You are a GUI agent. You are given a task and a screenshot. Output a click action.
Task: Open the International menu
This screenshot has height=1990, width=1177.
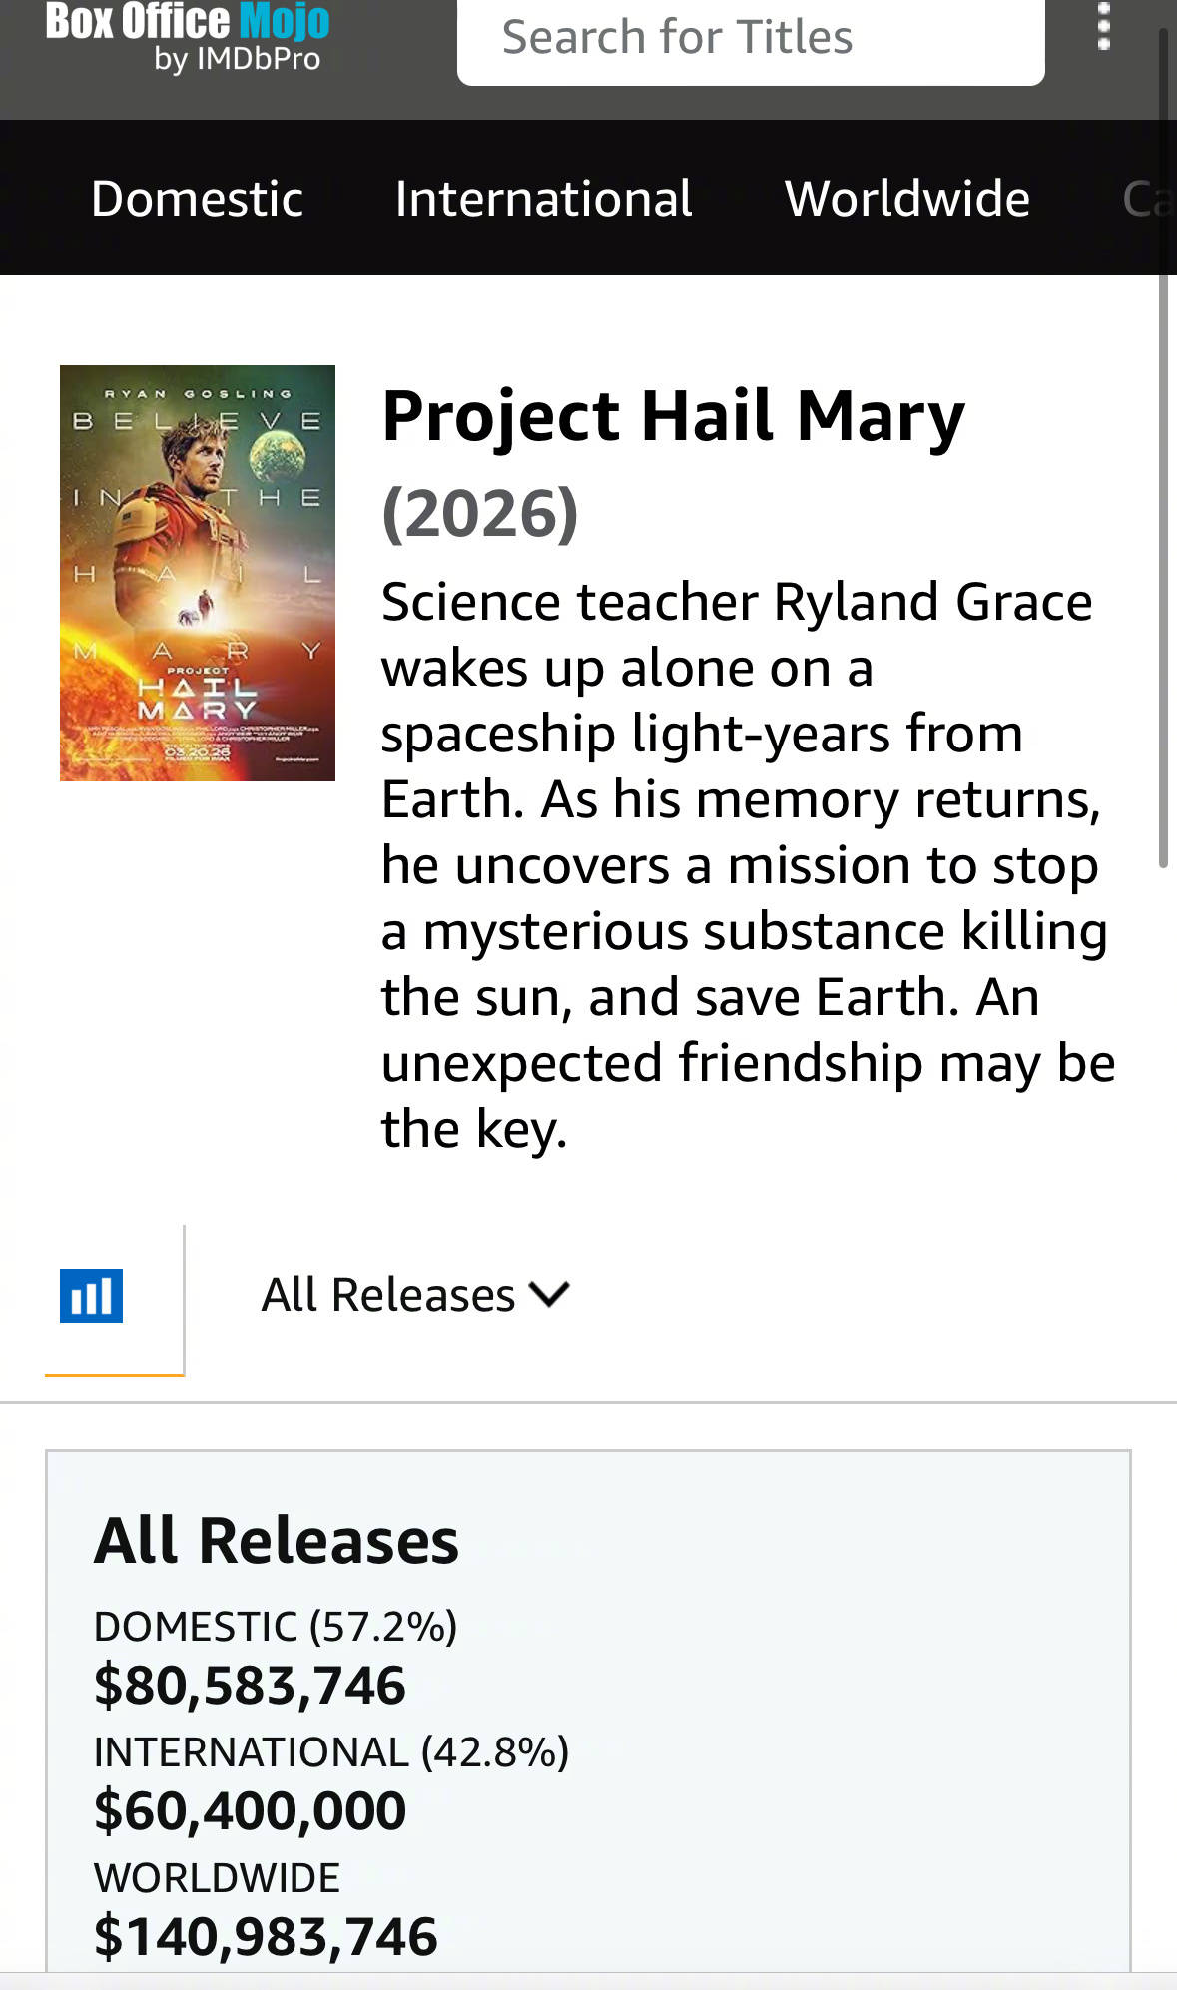coord(543,198)
